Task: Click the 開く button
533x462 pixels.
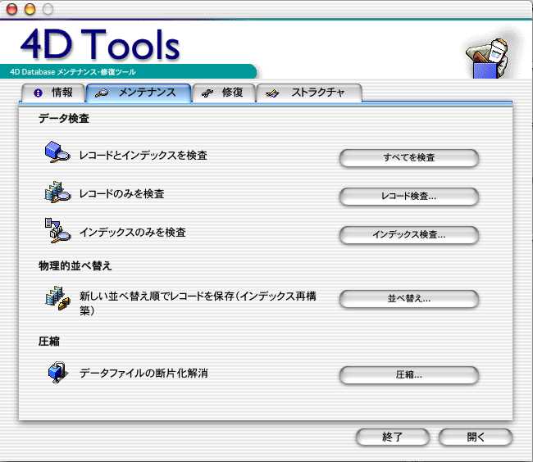Action: (476, 437)
